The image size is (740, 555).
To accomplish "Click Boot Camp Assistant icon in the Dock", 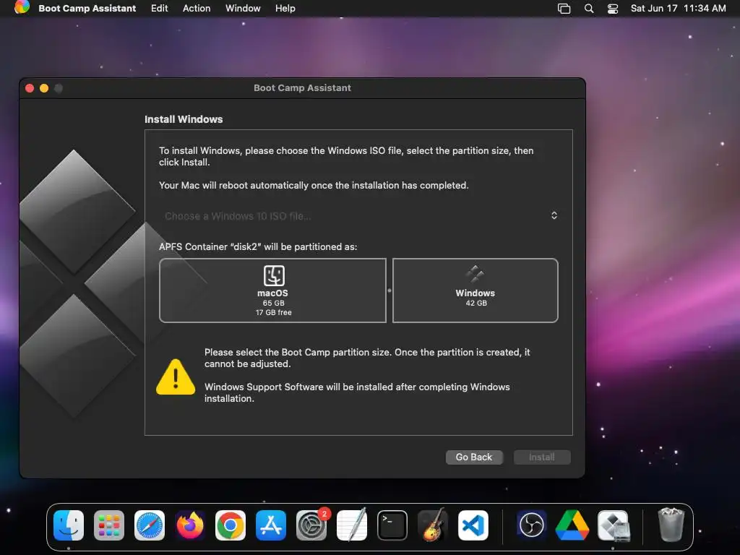I will [x=614, y=525].
